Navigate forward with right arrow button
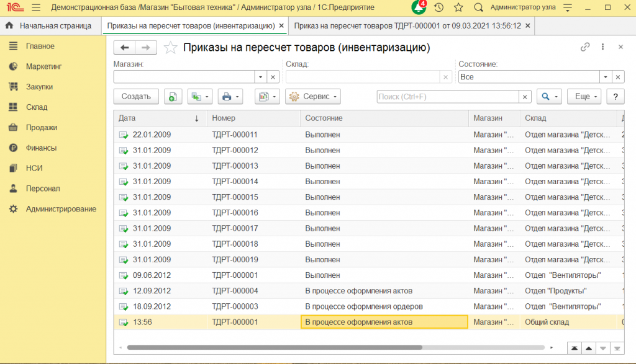Screen dimensions: 636x364 (x=145, y=47)
